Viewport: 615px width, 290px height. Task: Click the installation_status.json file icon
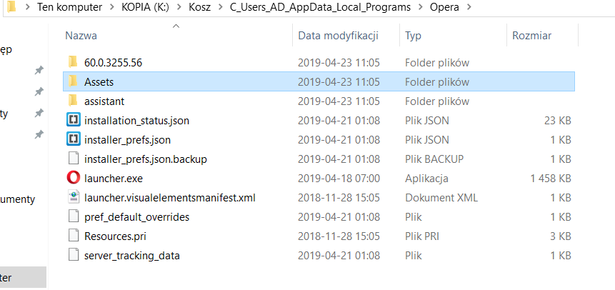pyautogui.click(x=74, y=120)
